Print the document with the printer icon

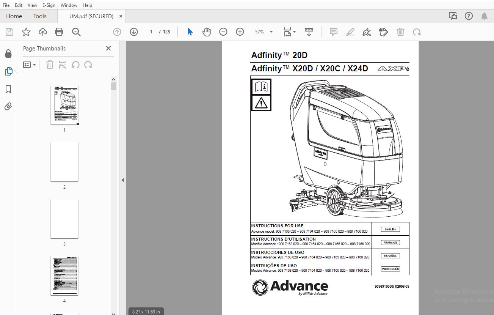(x=59, y=32)
